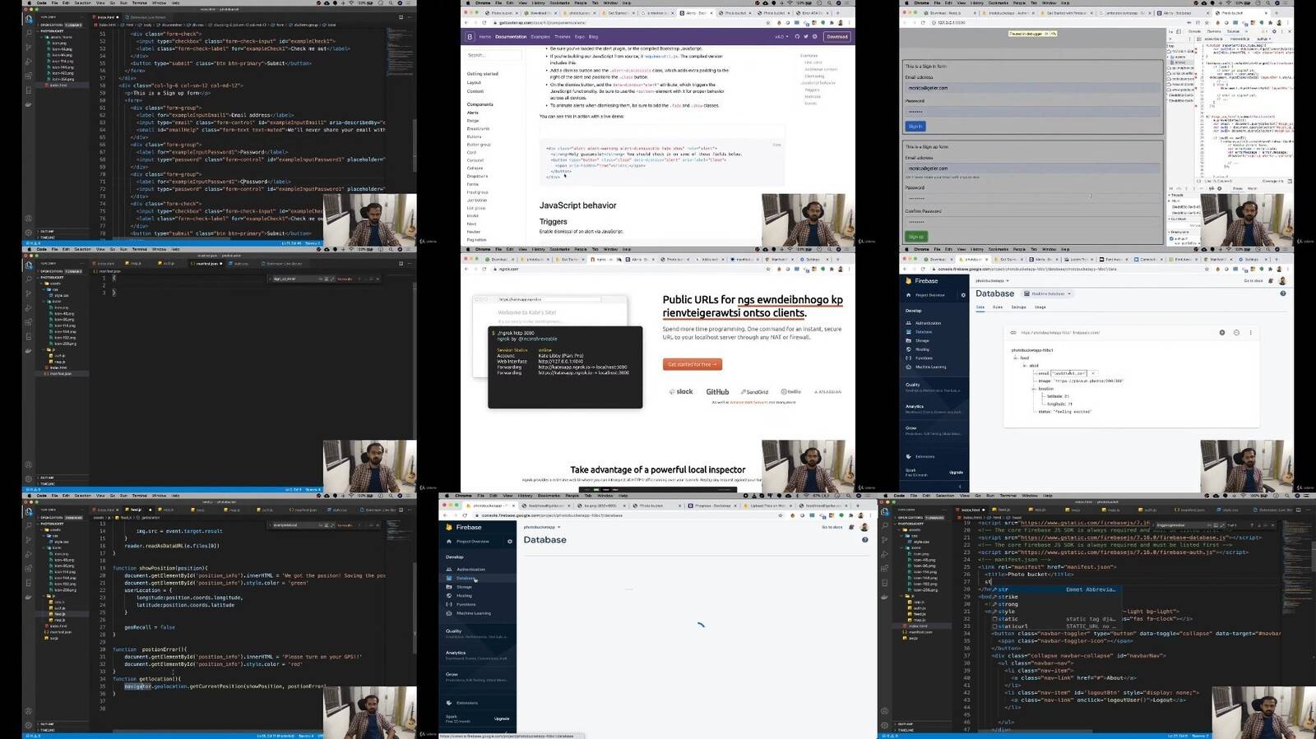Expand OUTLINE section in form-code VS Code window
This screenshot has width=1316, height=739.
click(47, 231)
